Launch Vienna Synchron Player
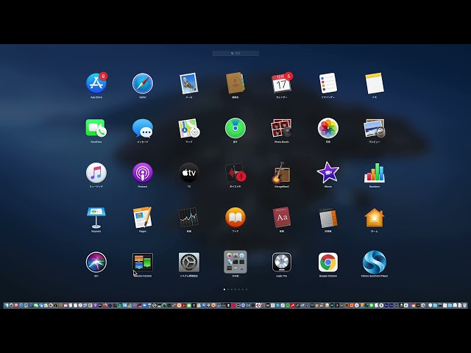 click(x=375, y=262)
